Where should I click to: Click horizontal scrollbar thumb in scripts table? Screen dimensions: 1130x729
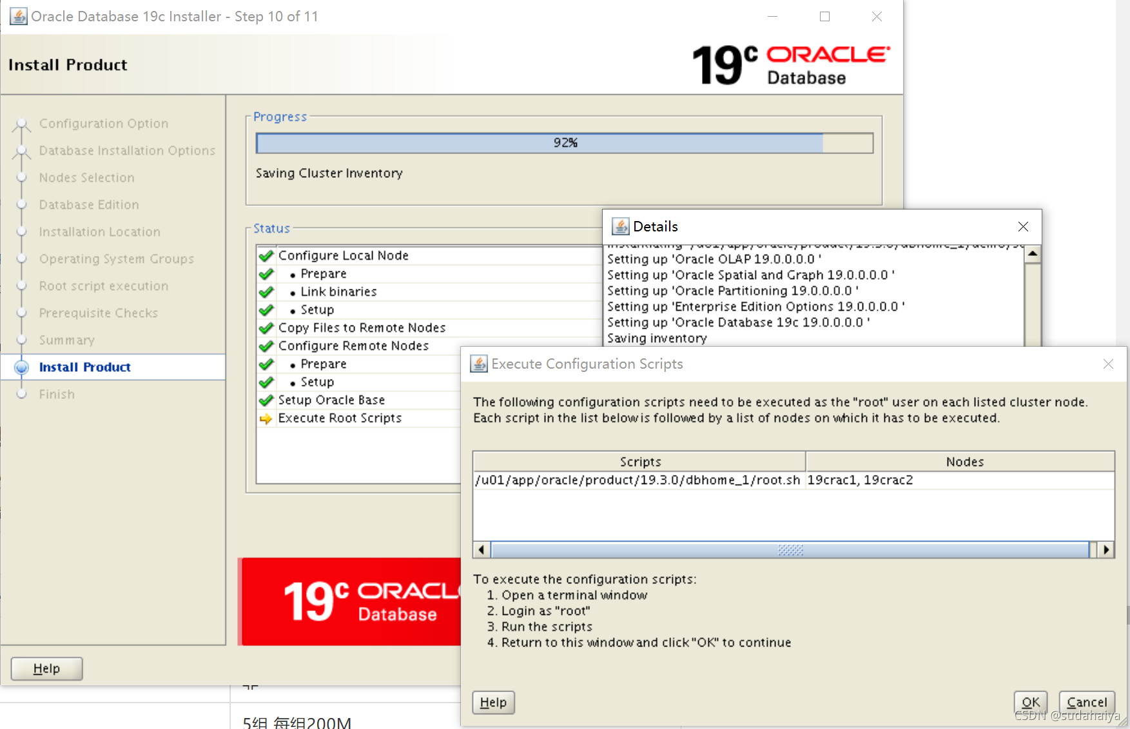[790, 550]
